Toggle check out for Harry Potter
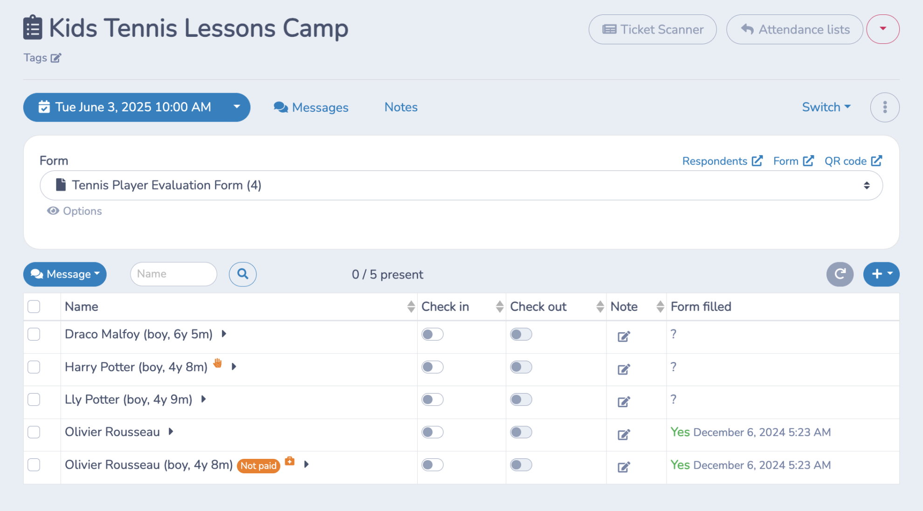This screenshot has height=511, width=923. [x=521, y=367]
